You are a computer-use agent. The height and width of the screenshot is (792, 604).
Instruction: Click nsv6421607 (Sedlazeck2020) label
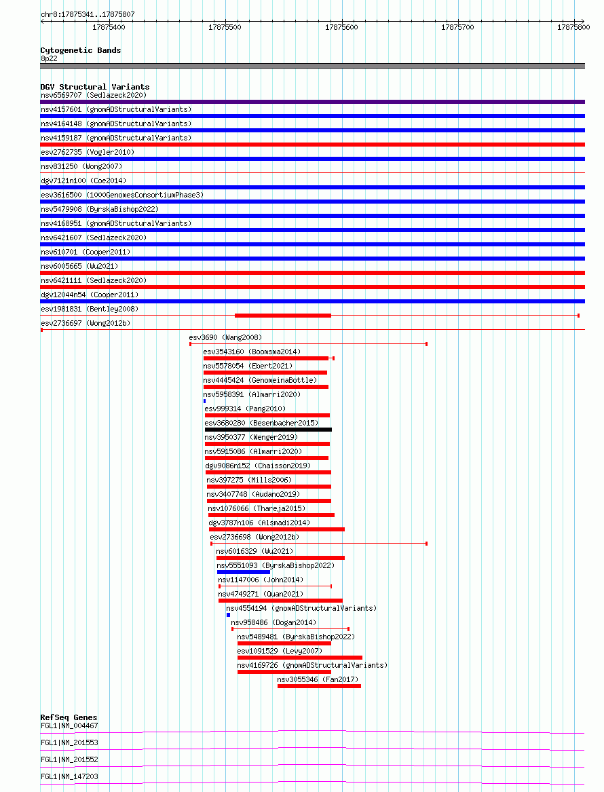94,238
